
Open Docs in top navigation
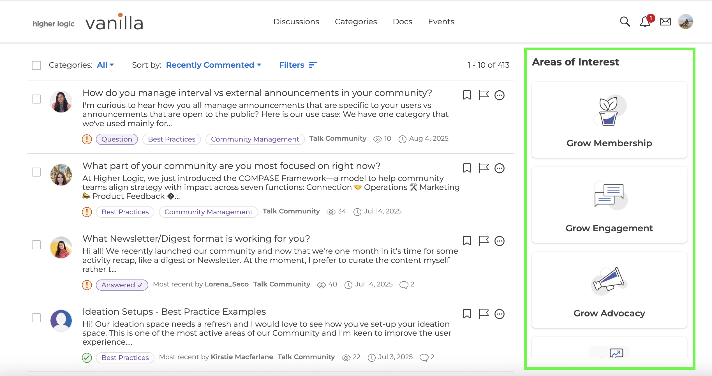(402, 22)
